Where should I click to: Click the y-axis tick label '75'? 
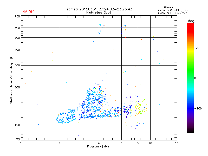coord(18,139)
